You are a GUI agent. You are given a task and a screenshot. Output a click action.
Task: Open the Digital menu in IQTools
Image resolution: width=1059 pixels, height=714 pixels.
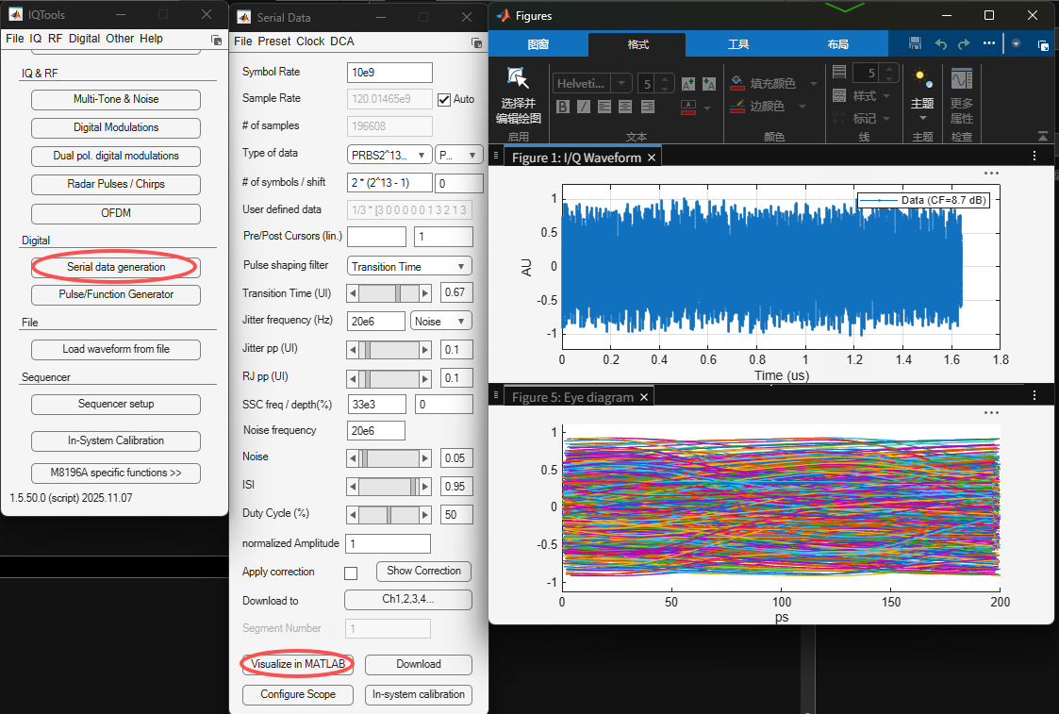coord(85,39)
